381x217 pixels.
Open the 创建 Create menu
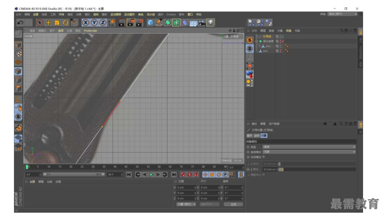click(36, 14)
